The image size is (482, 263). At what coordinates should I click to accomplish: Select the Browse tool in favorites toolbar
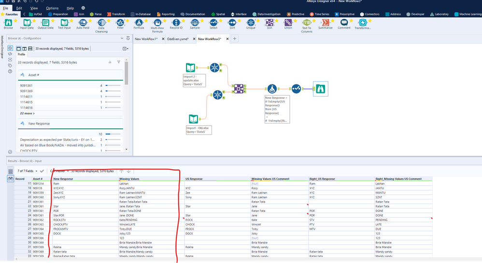click(x=8, y=22)
